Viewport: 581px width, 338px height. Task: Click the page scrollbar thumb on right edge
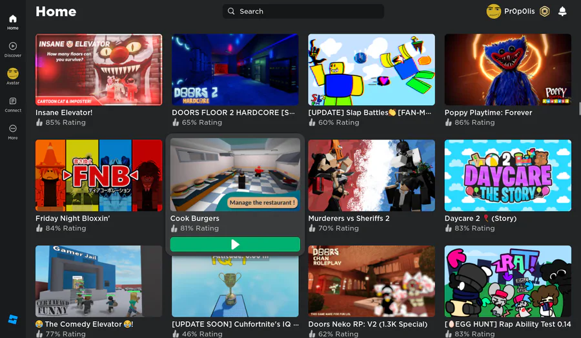click(x=579, y=109)
